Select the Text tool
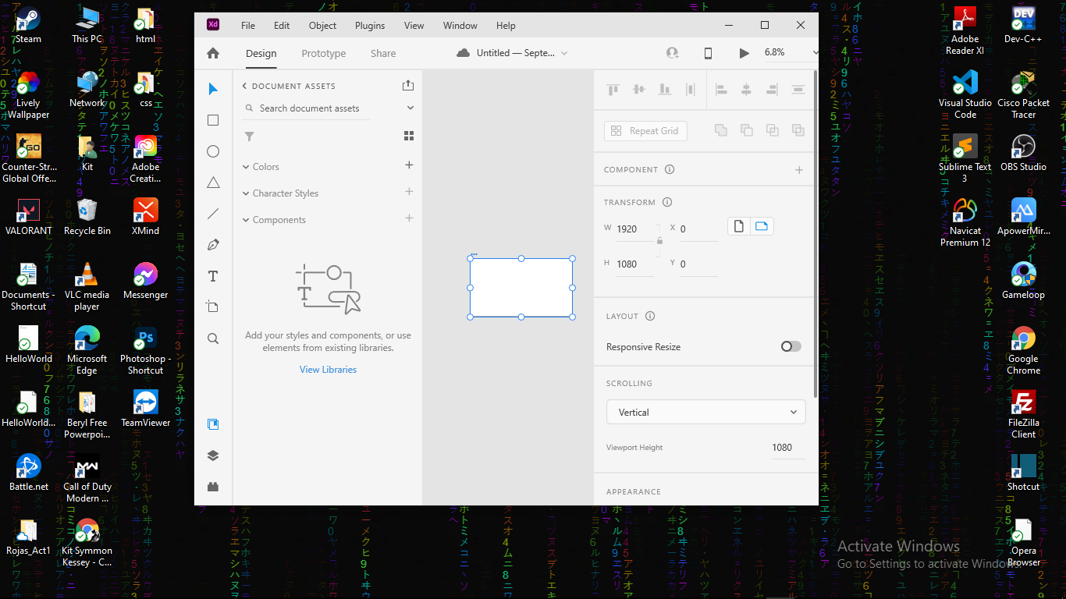Screen dimensions: 1066x599 [213, 276]
